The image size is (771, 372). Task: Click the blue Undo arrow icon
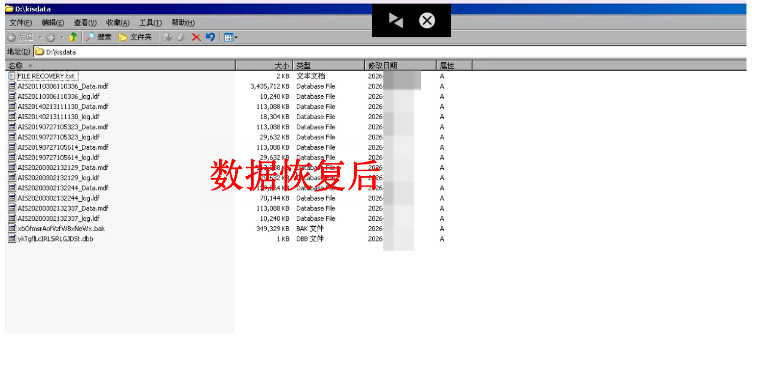(x=210, y=37)
